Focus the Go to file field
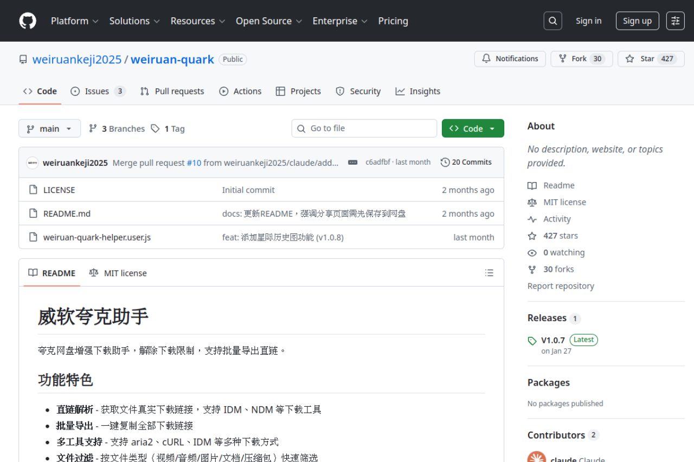This screenshot has height=462, width=694. click(x=364, y=128)
